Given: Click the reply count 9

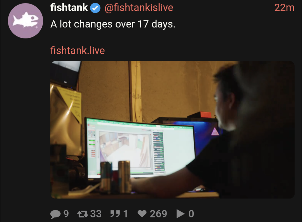Looking at the screenshot, I should [66, 214].
